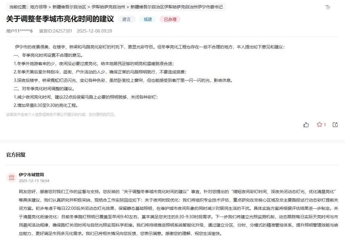Click the gray privacy notice below the message
The width and height of the screenshot is (345, 240).
[61, 115]
